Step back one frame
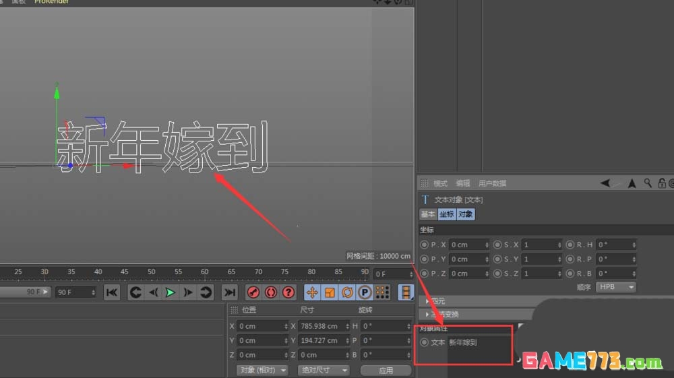Image resolution: width=674 pixels, height=378 pixels. click(x=154, y=292)
